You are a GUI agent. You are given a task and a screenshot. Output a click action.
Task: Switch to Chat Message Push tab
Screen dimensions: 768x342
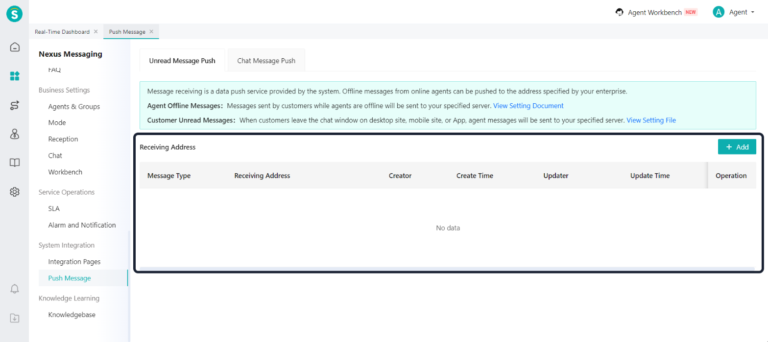(x=266, y=61)
